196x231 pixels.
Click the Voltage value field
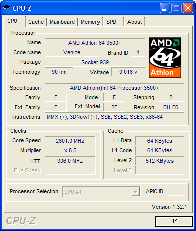pos(128,72)
